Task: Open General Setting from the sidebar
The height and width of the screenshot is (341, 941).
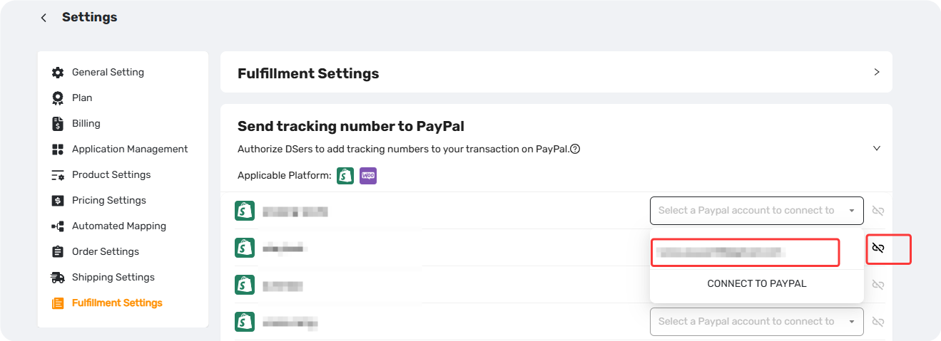Action: click(x=108, y=72)
